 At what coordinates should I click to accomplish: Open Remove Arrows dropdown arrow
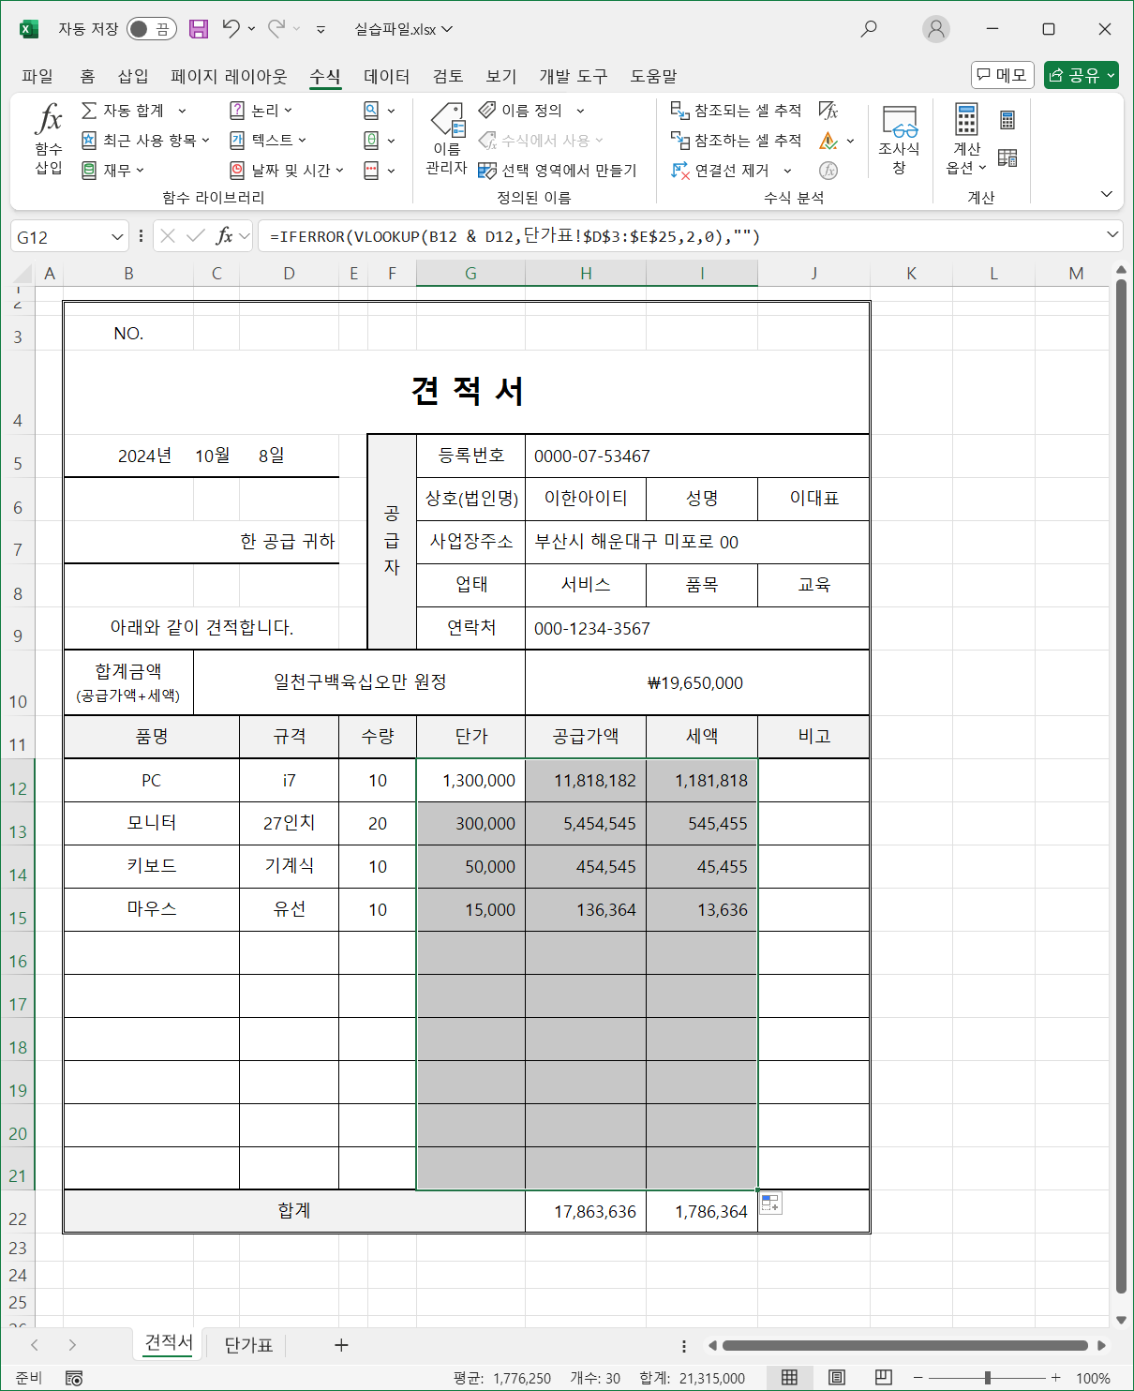(x=787, y=171)
